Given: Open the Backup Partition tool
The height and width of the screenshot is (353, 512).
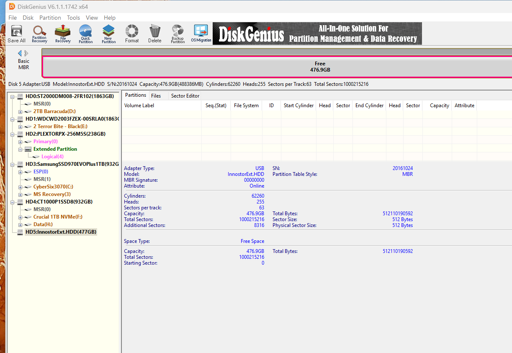Looking at the screenshot, I should pos(178,33).
